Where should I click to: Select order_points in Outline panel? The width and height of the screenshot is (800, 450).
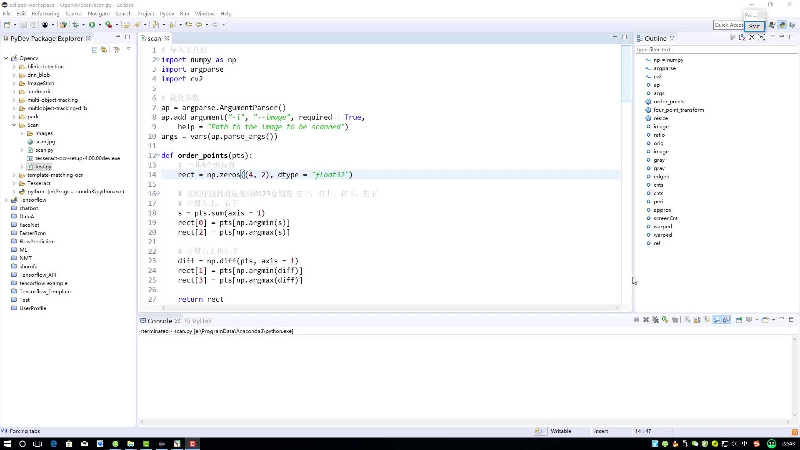669,101
